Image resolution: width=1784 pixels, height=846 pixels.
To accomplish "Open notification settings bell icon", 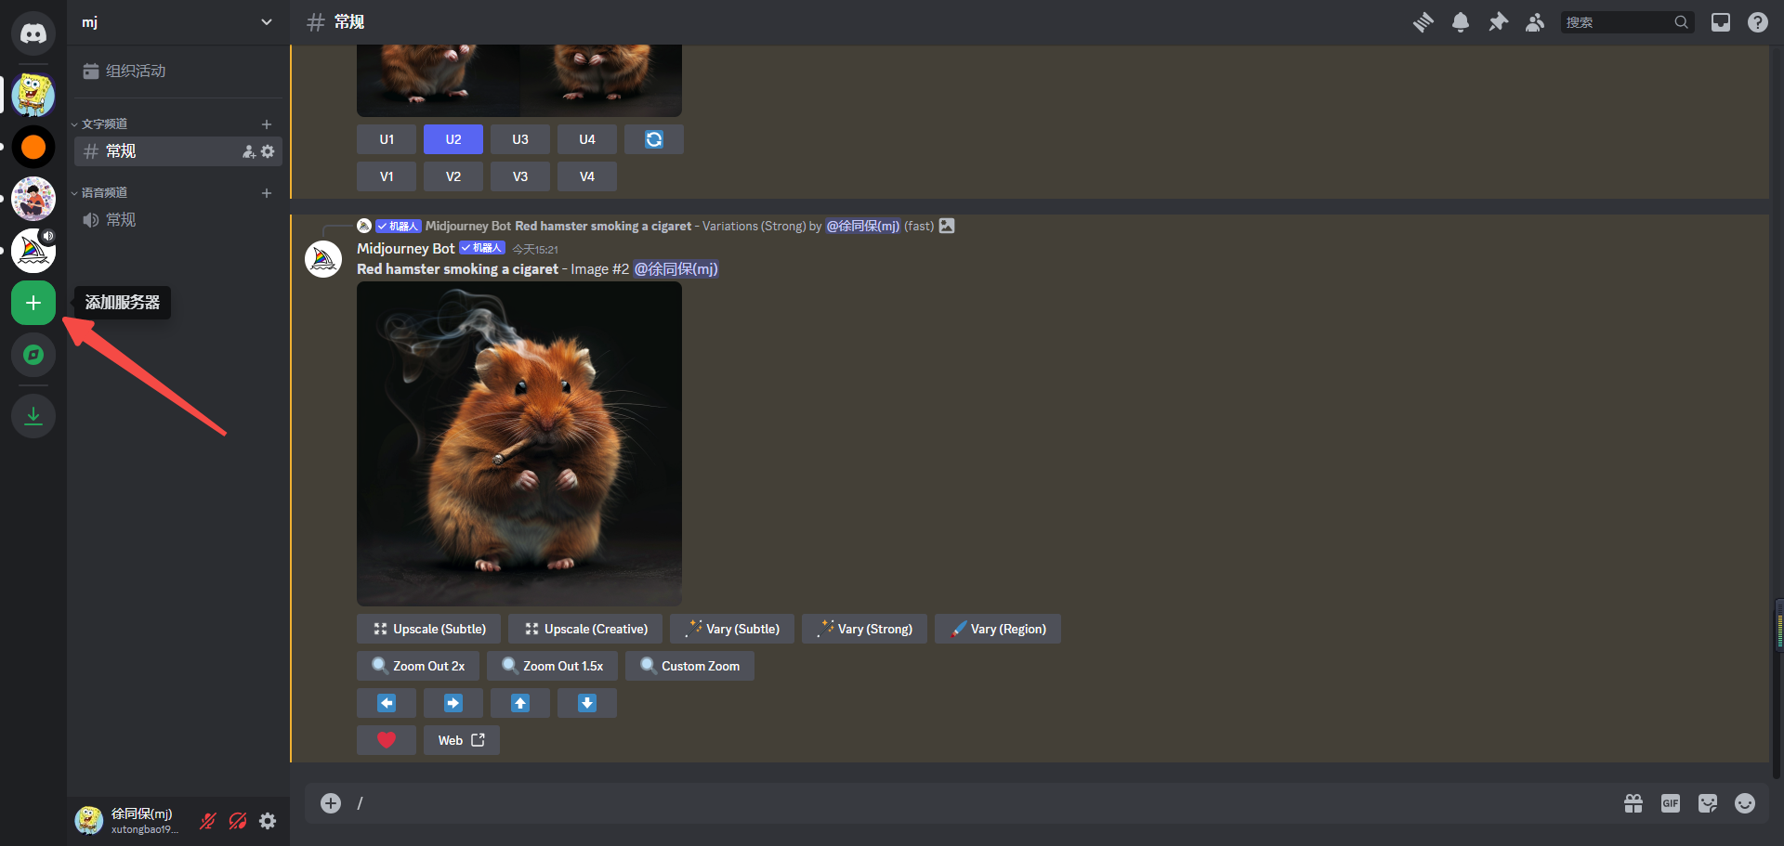I will coord(1461,22).
